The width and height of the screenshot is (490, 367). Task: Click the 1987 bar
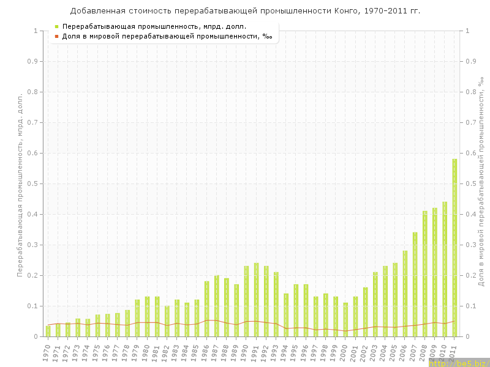(217, 306)
